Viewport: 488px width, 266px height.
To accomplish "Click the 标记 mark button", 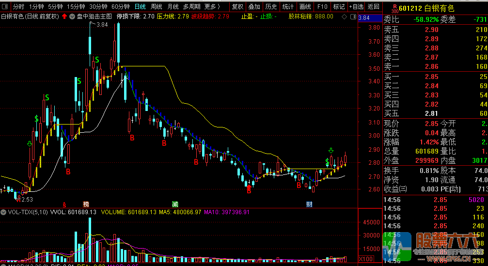I will tap(339, 6).
